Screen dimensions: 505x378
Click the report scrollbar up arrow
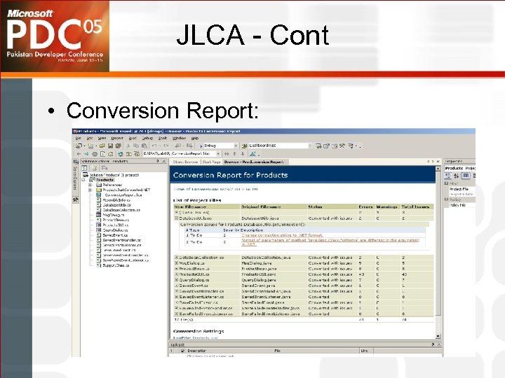coord(438,169)
